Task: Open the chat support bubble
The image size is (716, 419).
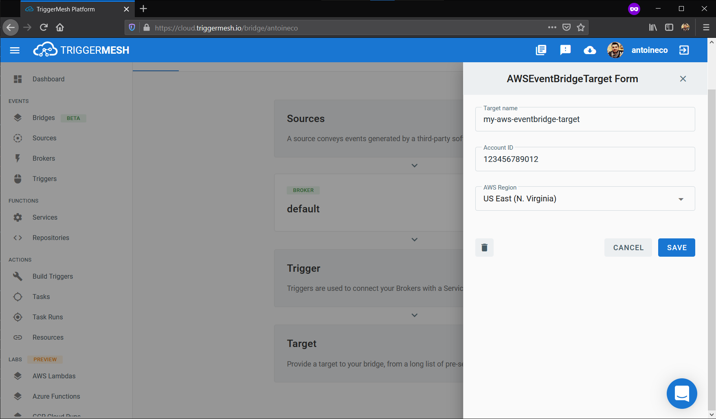Action: [682, 393]
